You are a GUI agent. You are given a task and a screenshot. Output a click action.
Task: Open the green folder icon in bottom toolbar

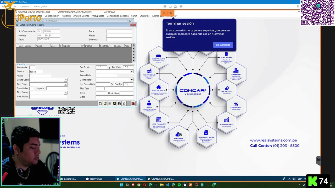coord(105,104)
